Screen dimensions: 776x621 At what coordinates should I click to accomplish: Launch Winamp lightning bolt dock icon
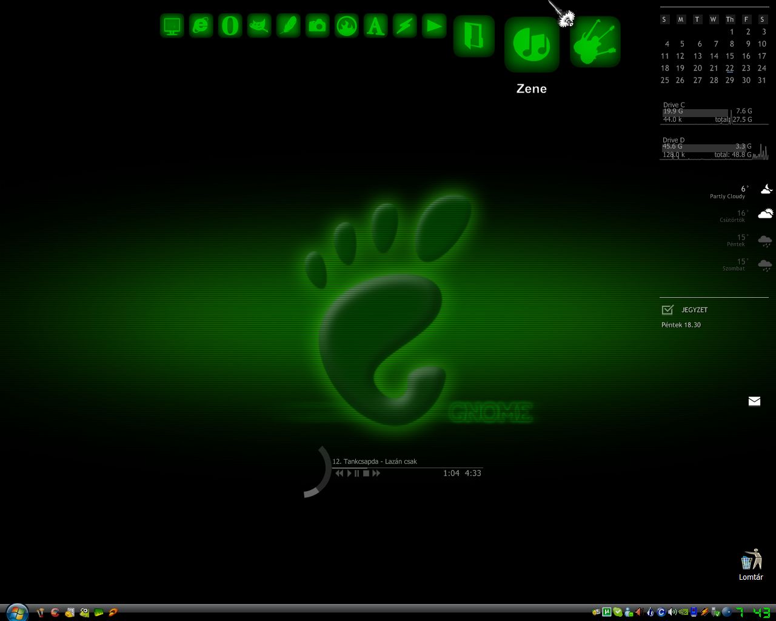pos(405,26)
